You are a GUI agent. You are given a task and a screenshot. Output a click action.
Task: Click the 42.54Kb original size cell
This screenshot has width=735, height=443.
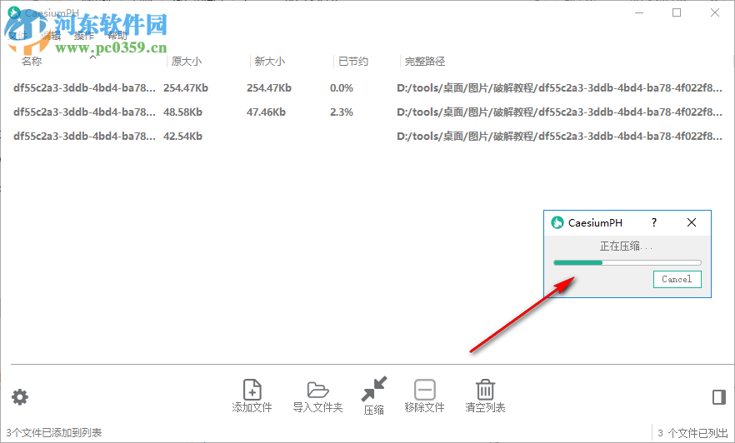tap(182, 137)
